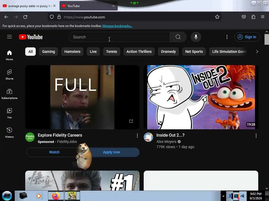Viewport: 269px width, 201px height.
Task: Click the search magnifier button
Action: click(178, 37)
